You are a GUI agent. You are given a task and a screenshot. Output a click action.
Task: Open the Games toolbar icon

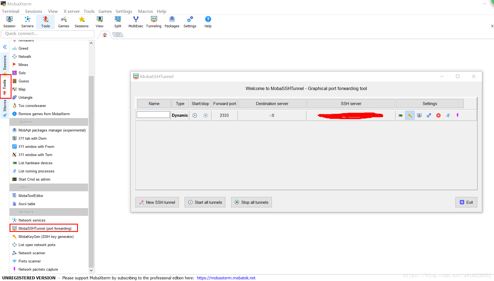click(x=63, y=22)
